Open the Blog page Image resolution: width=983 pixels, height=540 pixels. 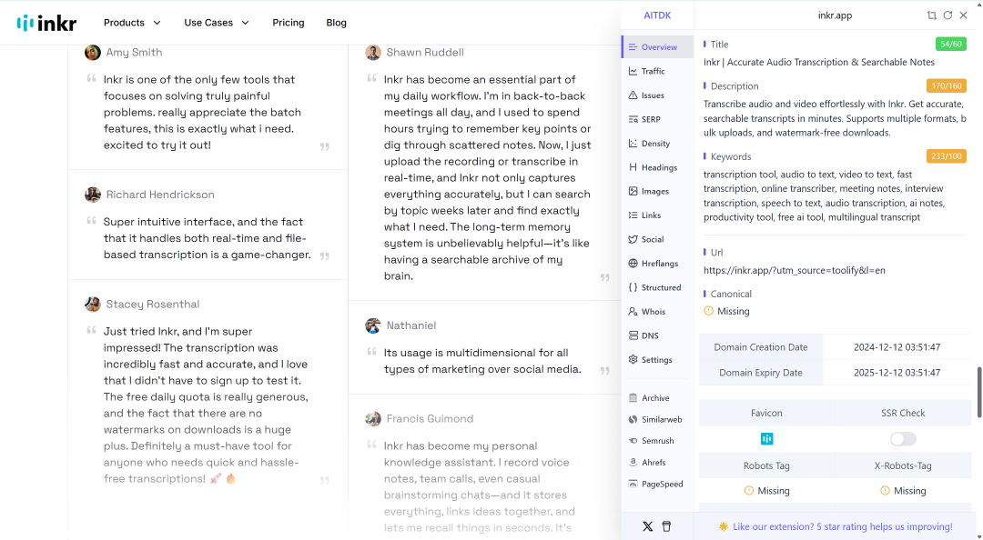(336, 23)
